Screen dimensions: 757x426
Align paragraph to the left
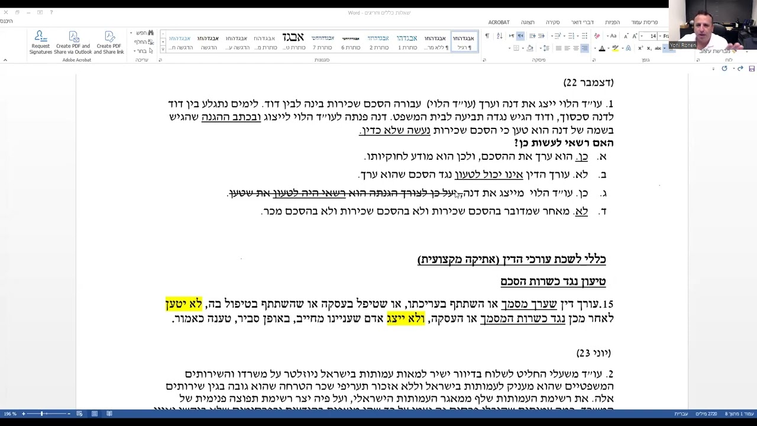[567, 49]
